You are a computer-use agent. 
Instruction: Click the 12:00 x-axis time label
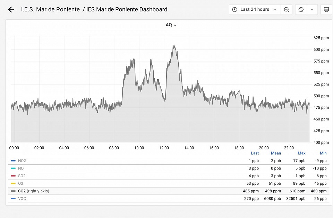(x=164, y=148)
